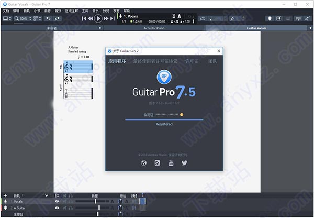Open the website globe link
Viewport: 314px width, 218px height.
click(144, 163)
